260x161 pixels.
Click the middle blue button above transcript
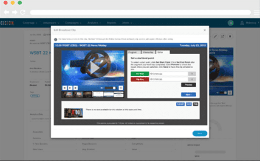coord(189,104)
